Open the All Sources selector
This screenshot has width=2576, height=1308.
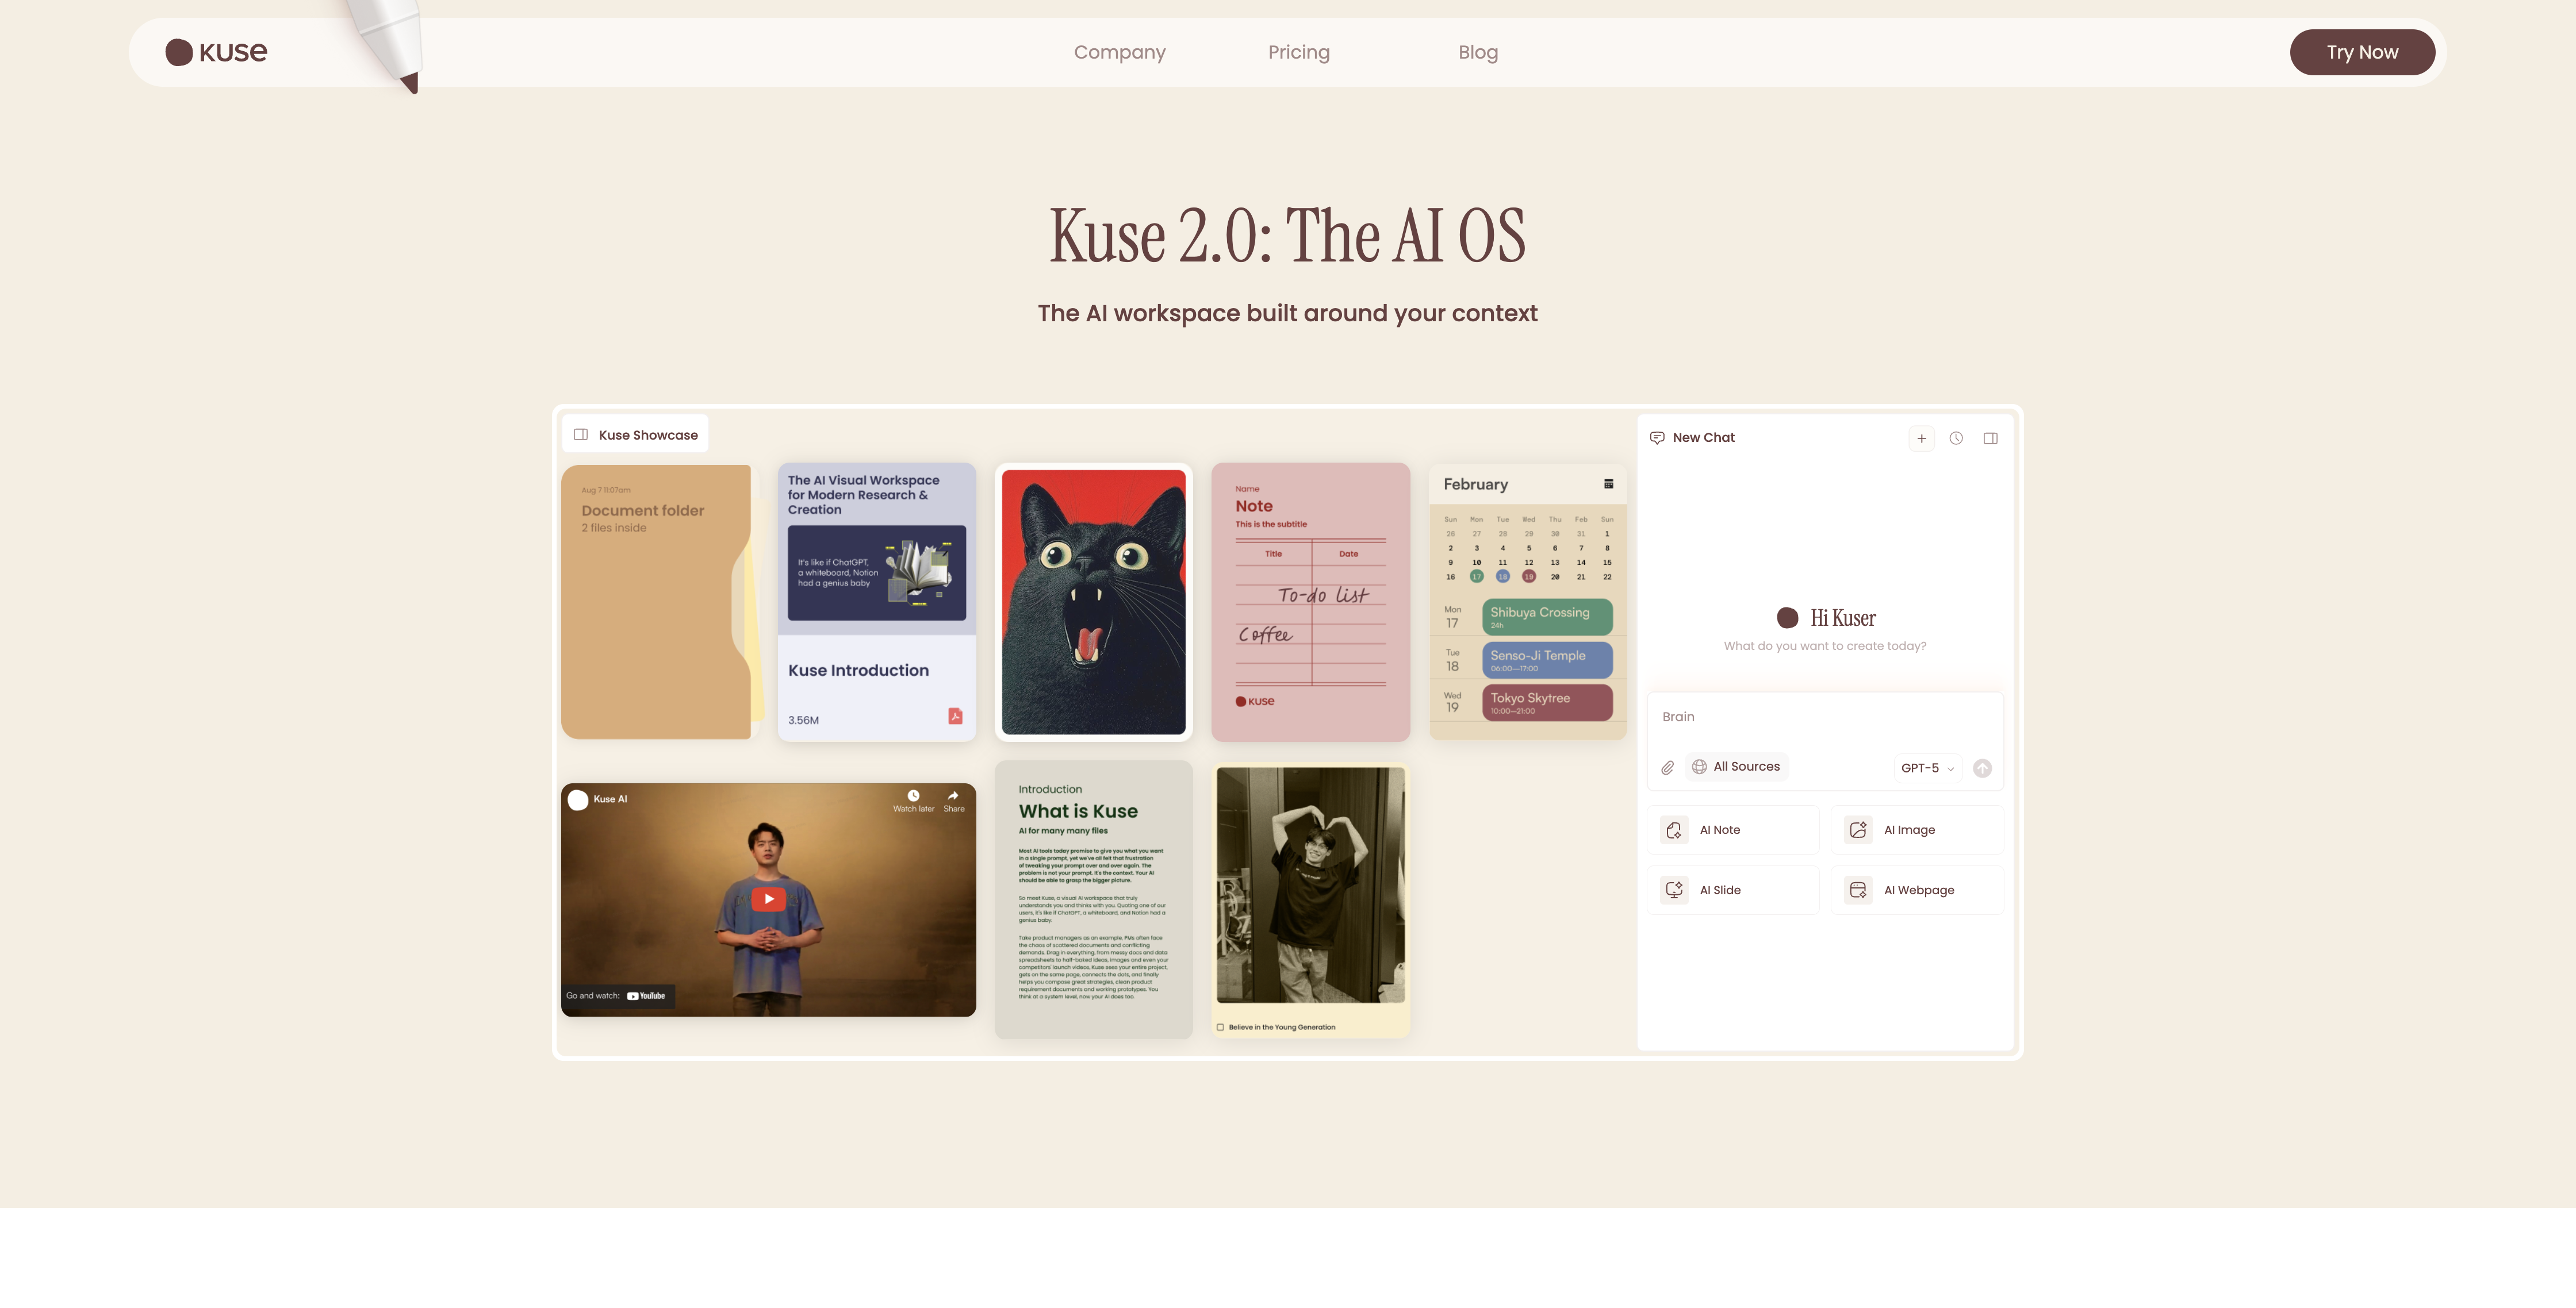click(1736, 767)
